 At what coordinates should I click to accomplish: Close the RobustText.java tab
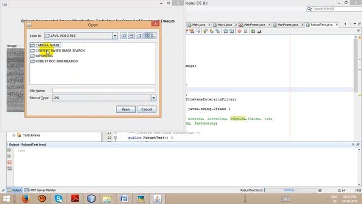pos(337,24)
